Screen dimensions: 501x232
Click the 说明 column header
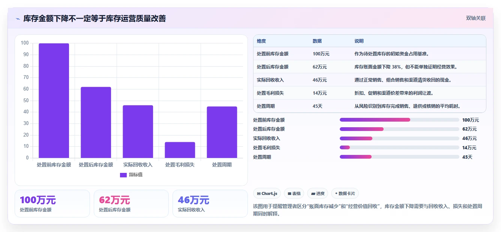point(359,41)
